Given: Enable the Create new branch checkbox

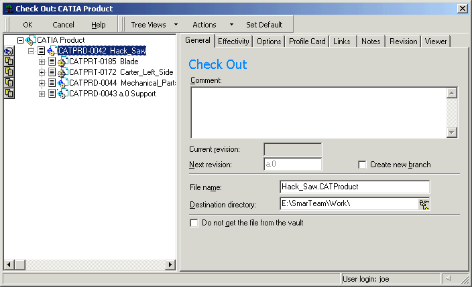Looking at the screenshot, I should tap(363, 165).
